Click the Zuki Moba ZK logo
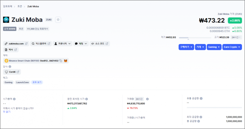The width and height of the screenshot is (245, 129). coord(6,20)
